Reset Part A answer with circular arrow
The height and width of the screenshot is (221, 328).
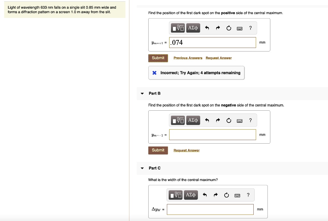pos(229,28)
